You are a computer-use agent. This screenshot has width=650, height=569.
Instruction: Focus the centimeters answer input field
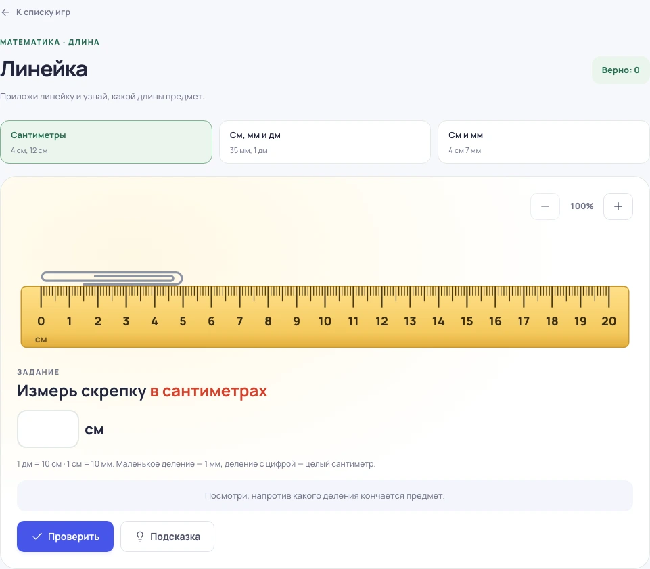coord(47,429)
